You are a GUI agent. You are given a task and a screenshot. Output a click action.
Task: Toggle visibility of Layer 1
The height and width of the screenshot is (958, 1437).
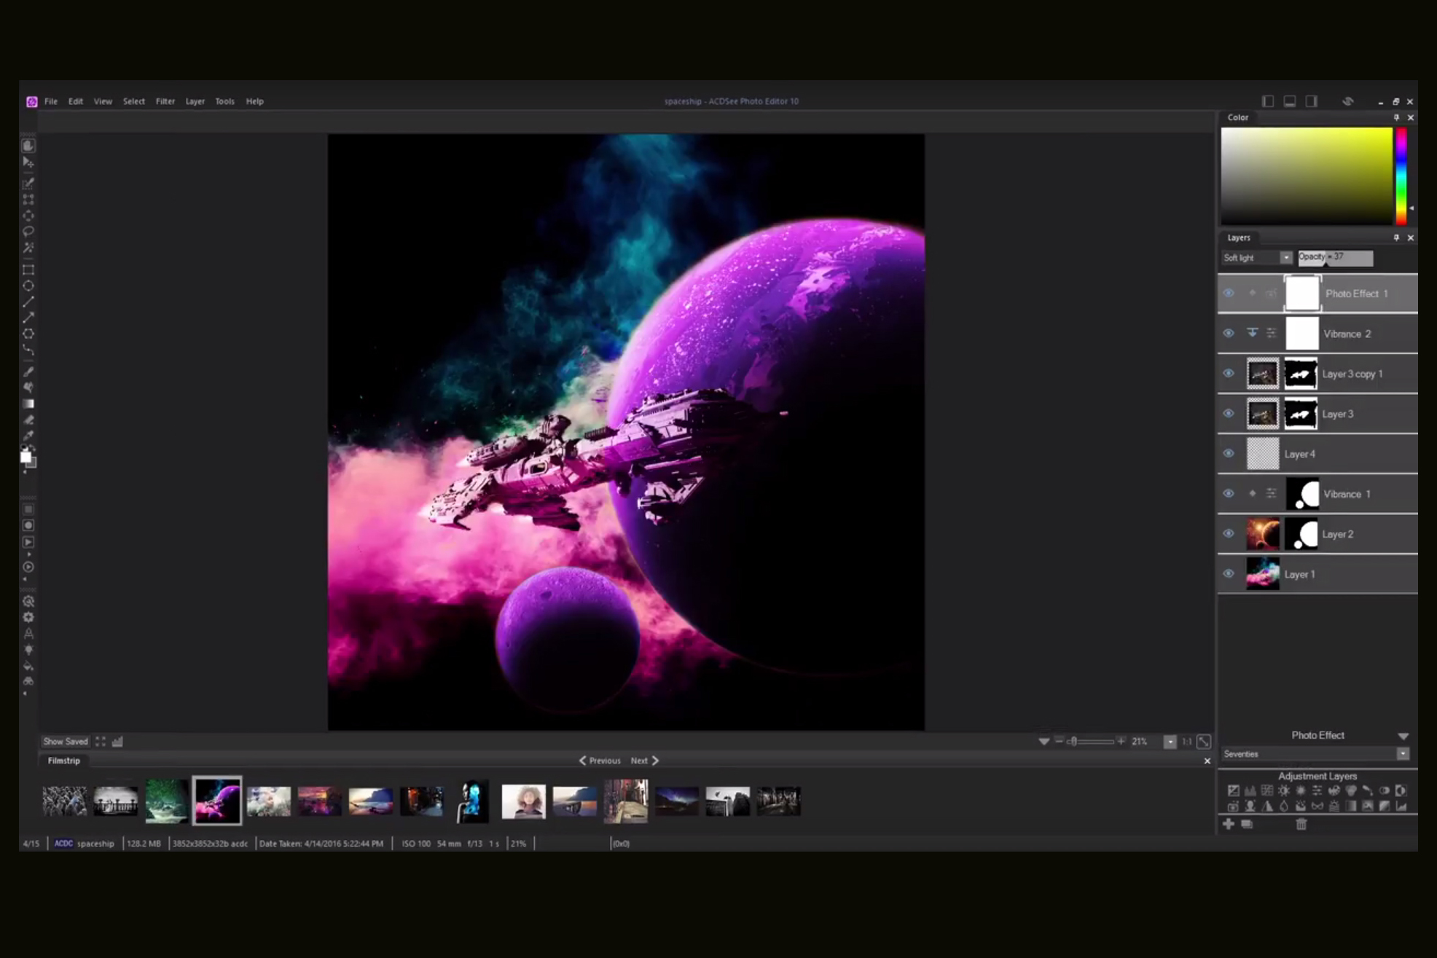click(x=1229, y=574)
